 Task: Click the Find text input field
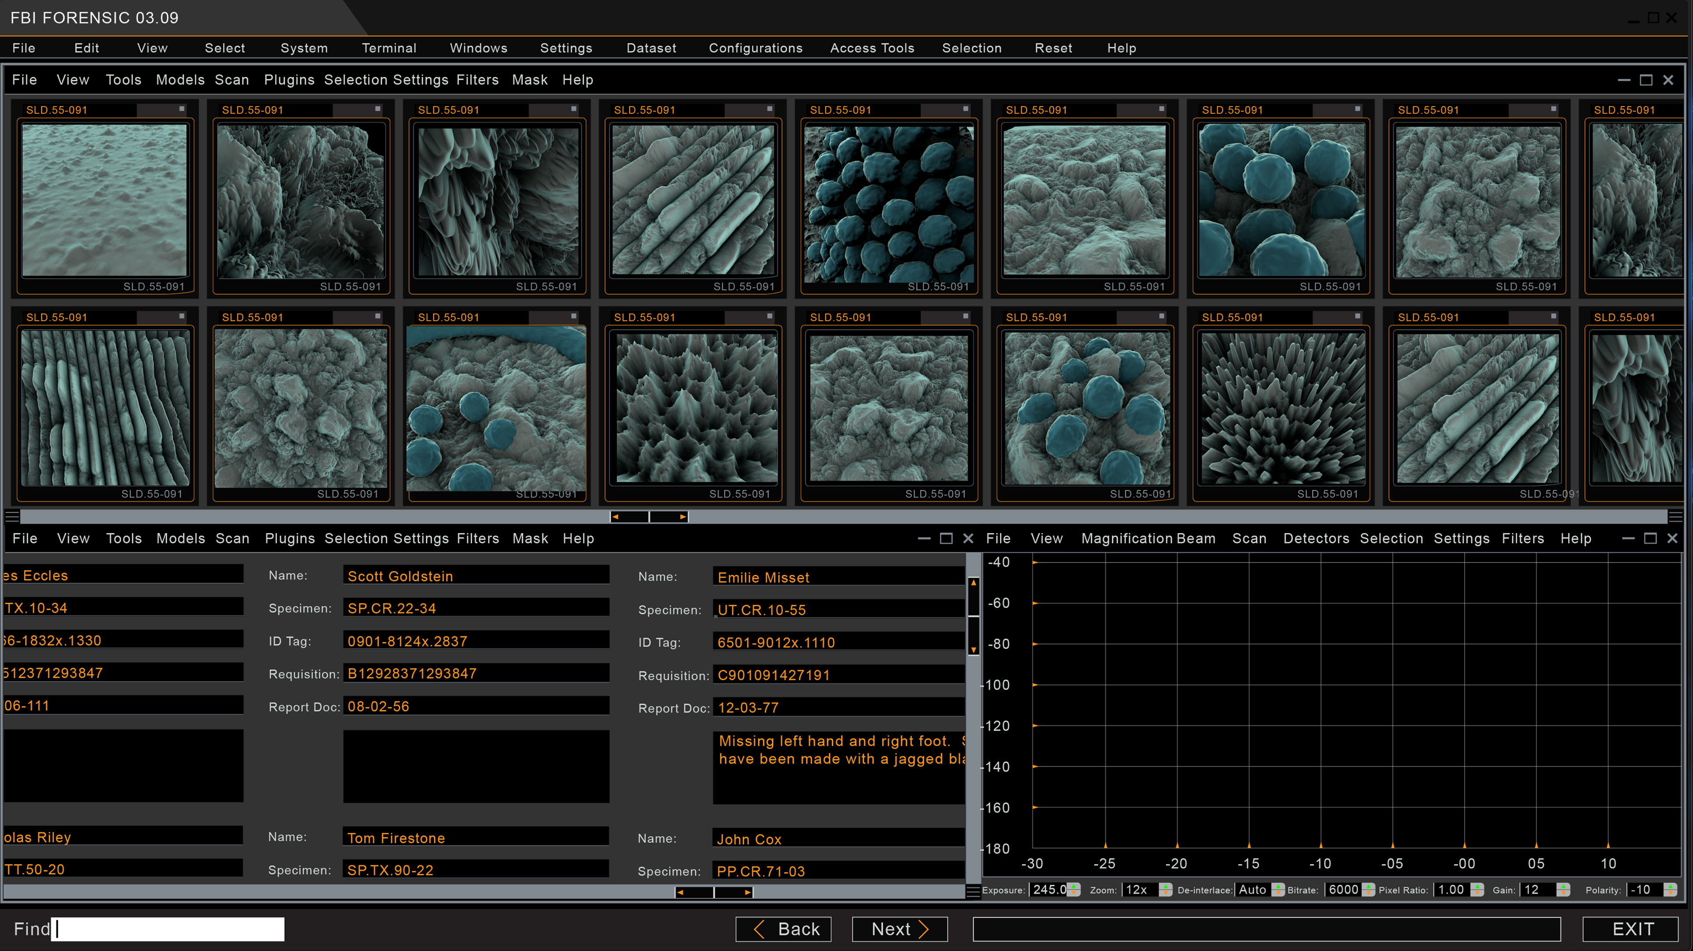point(168,929)
